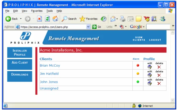Click the page scrollbar down arrow

pos(173,100)
